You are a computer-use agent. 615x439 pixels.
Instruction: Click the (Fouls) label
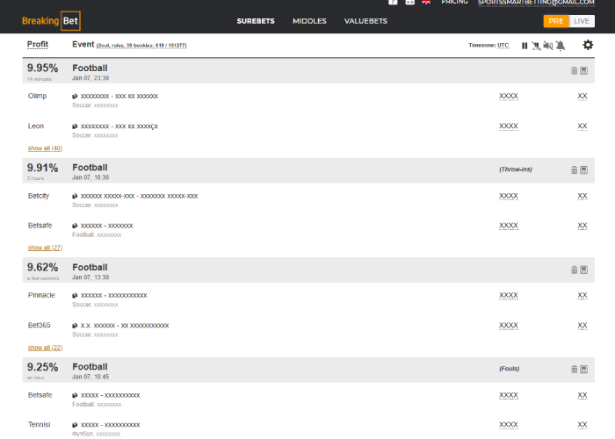point(509,369)
